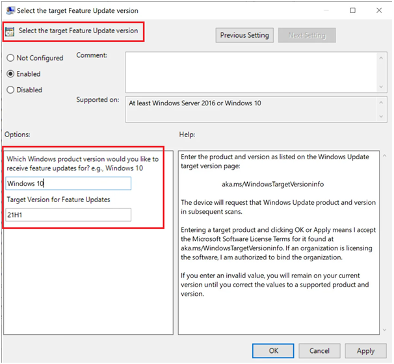
Task: Click the greyed-out Next Setting button
Action: 307,35
